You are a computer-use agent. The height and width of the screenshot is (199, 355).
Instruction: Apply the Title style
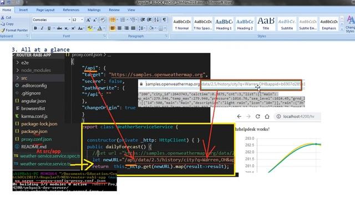(x=266, y=24)
